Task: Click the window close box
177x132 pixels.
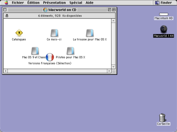Action: 5,10
